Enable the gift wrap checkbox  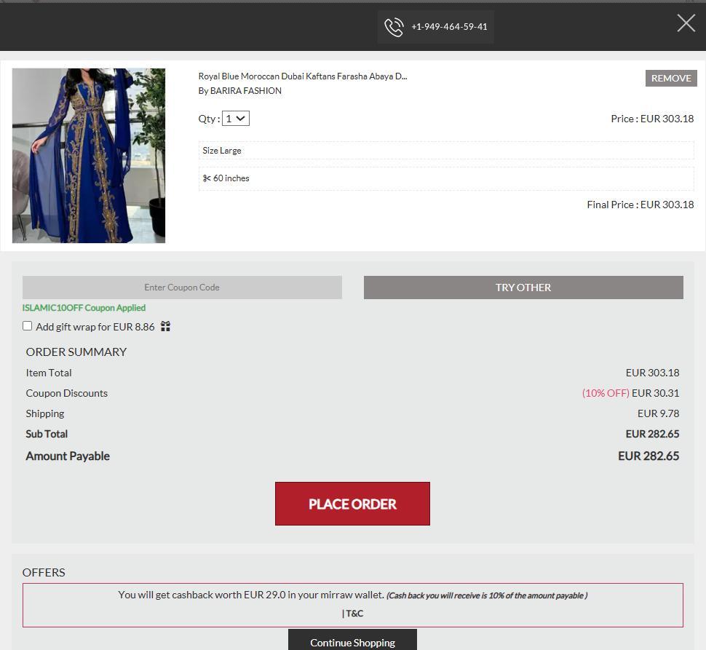tap(28, 326)
